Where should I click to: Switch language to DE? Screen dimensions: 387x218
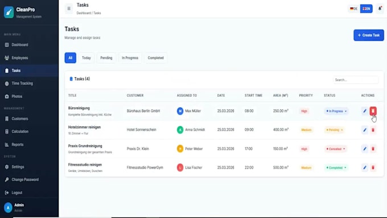click(x=353, y=9)
